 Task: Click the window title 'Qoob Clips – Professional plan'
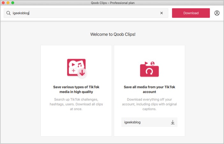[x=113, y=3]
